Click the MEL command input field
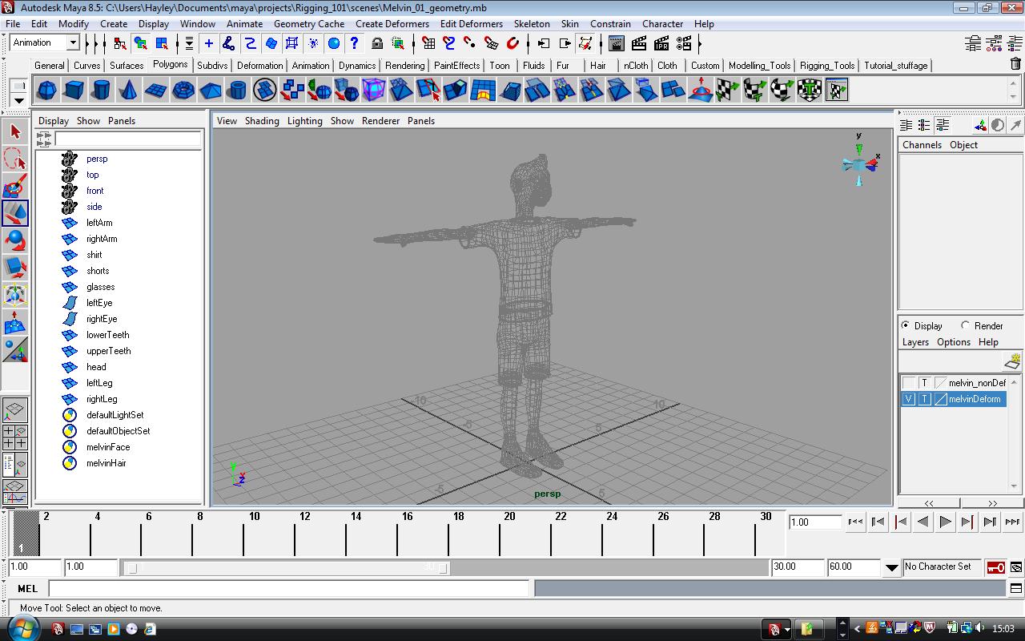 coord(288,588)
